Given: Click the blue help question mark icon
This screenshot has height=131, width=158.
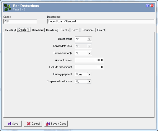Looking at the screenshot, I should click(x=147, y=5).
